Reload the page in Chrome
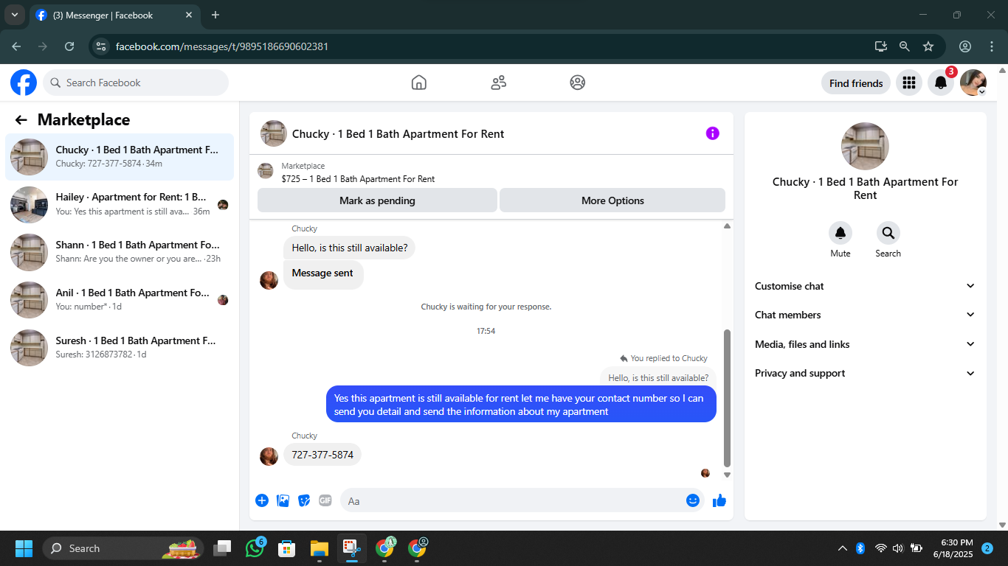This screenshot has height=566, width=1008. (69, 46)
